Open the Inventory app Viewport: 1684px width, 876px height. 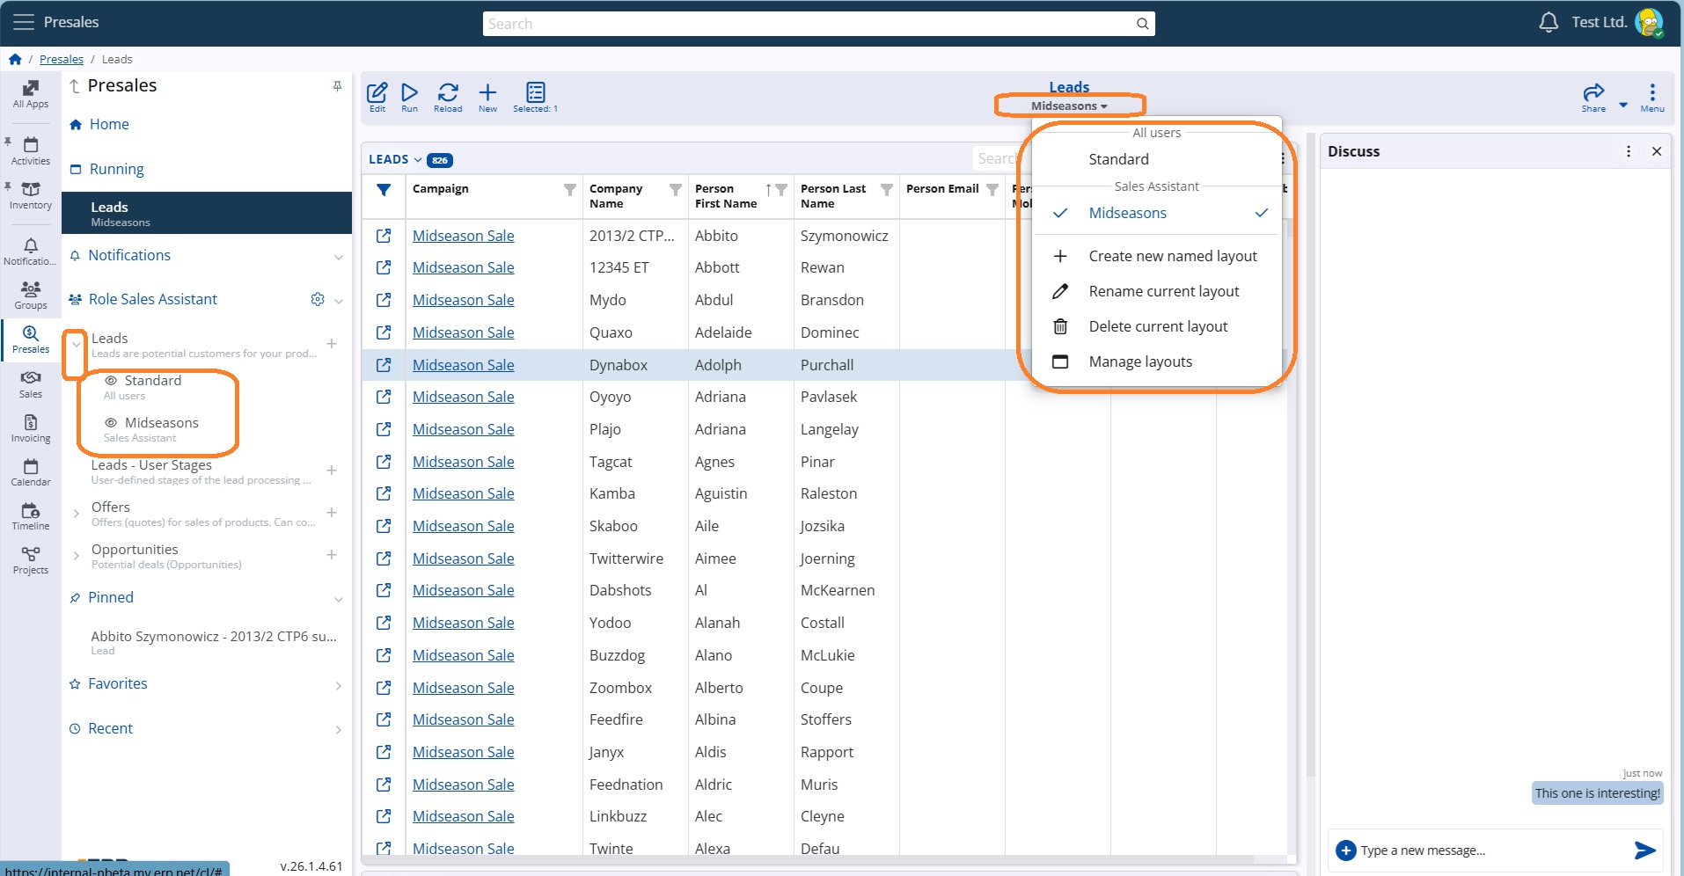coord(31,195)
